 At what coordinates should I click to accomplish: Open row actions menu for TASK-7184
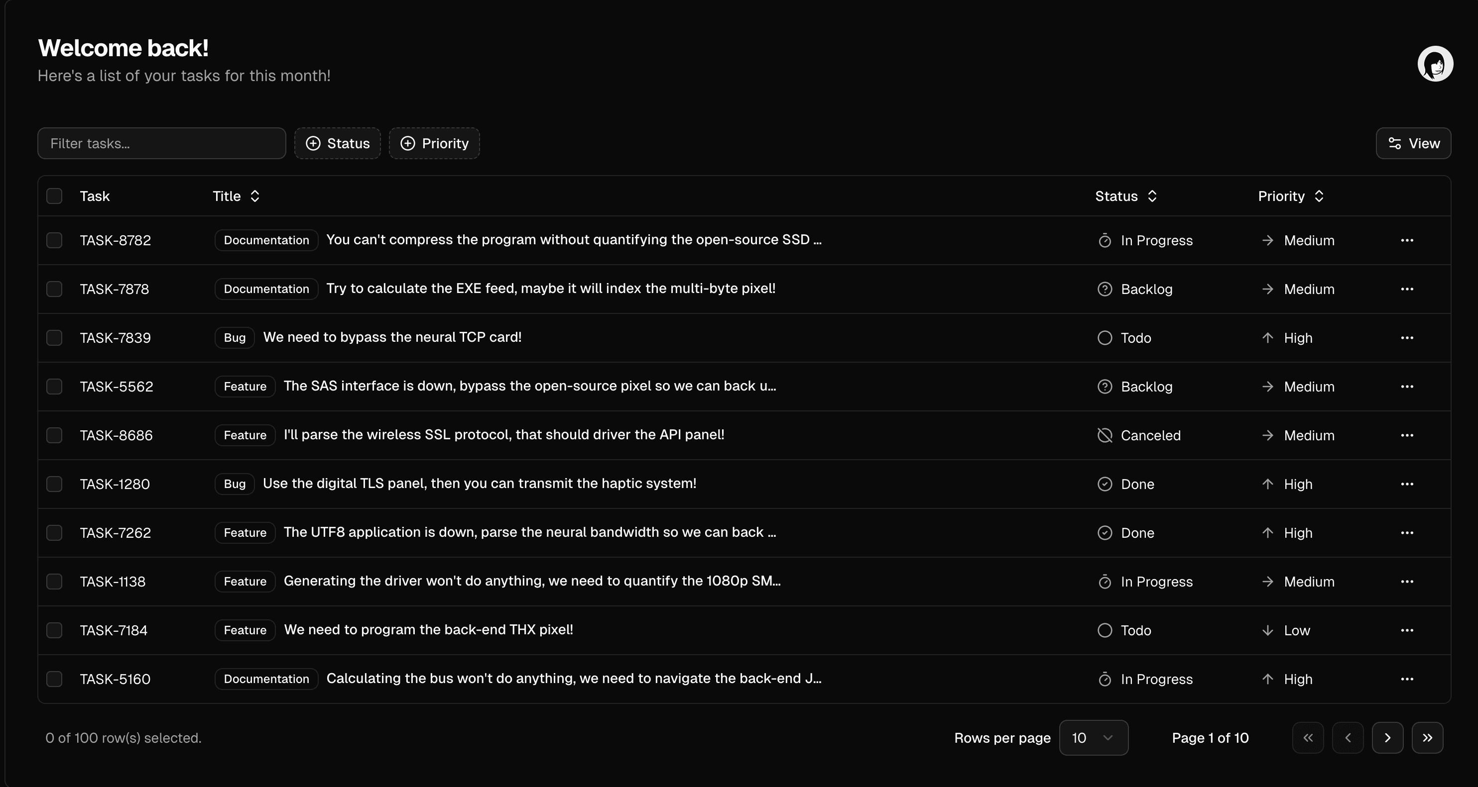[x=1406, y=630]
